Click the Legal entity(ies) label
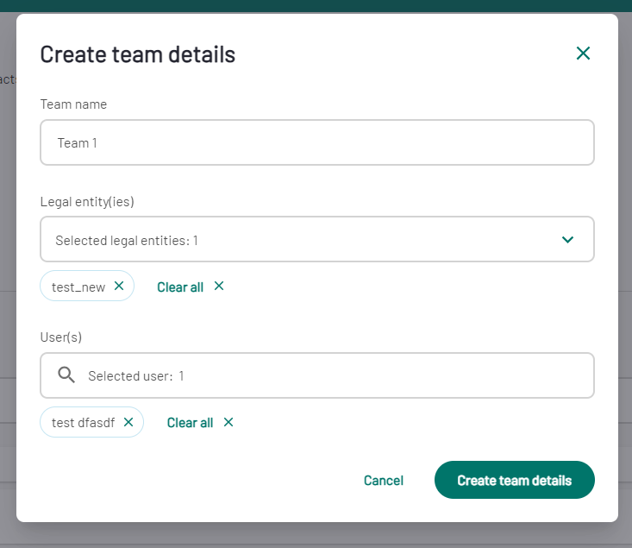Image resolution: width=632 pixels, height=548 pixels. tap(87, 201)
